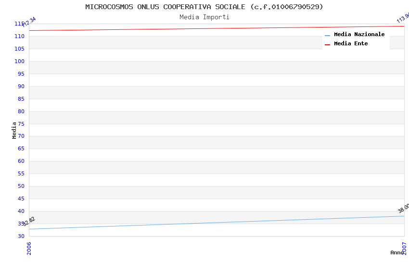Click the y-axis value 70
409x265 pixels.
click(21, 136)
